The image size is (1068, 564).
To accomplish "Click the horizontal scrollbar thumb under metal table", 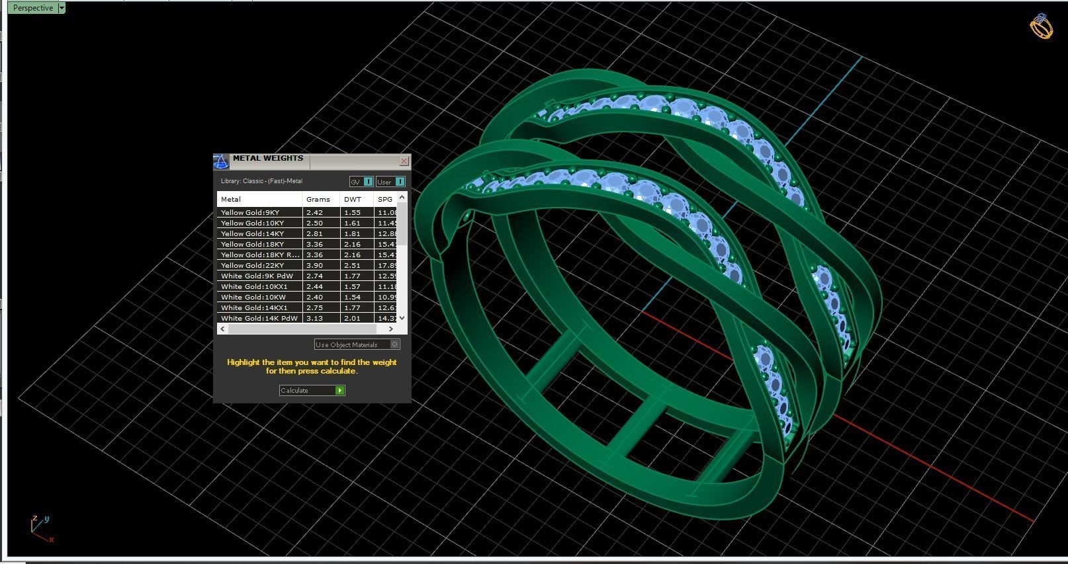I will pyautogui.click(x=301, y=329).
